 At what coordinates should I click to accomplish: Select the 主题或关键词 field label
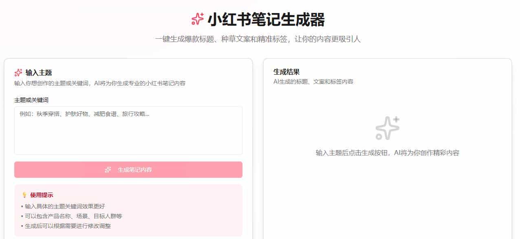click(x=31, y=100)
